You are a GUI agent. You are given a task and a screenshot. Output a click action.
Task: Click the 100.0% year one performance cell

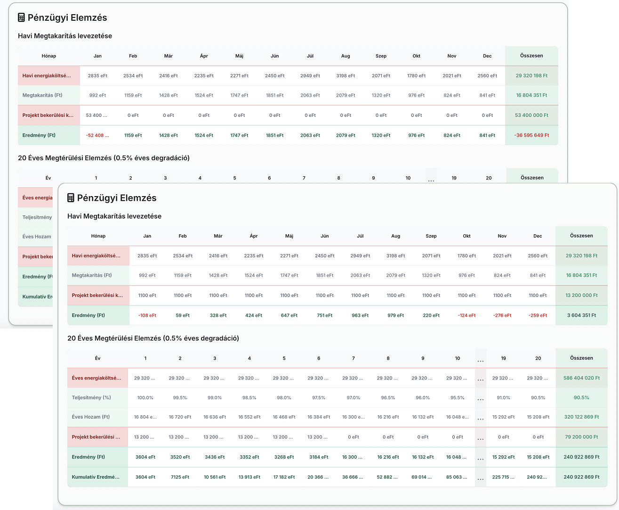click(145, 398)
